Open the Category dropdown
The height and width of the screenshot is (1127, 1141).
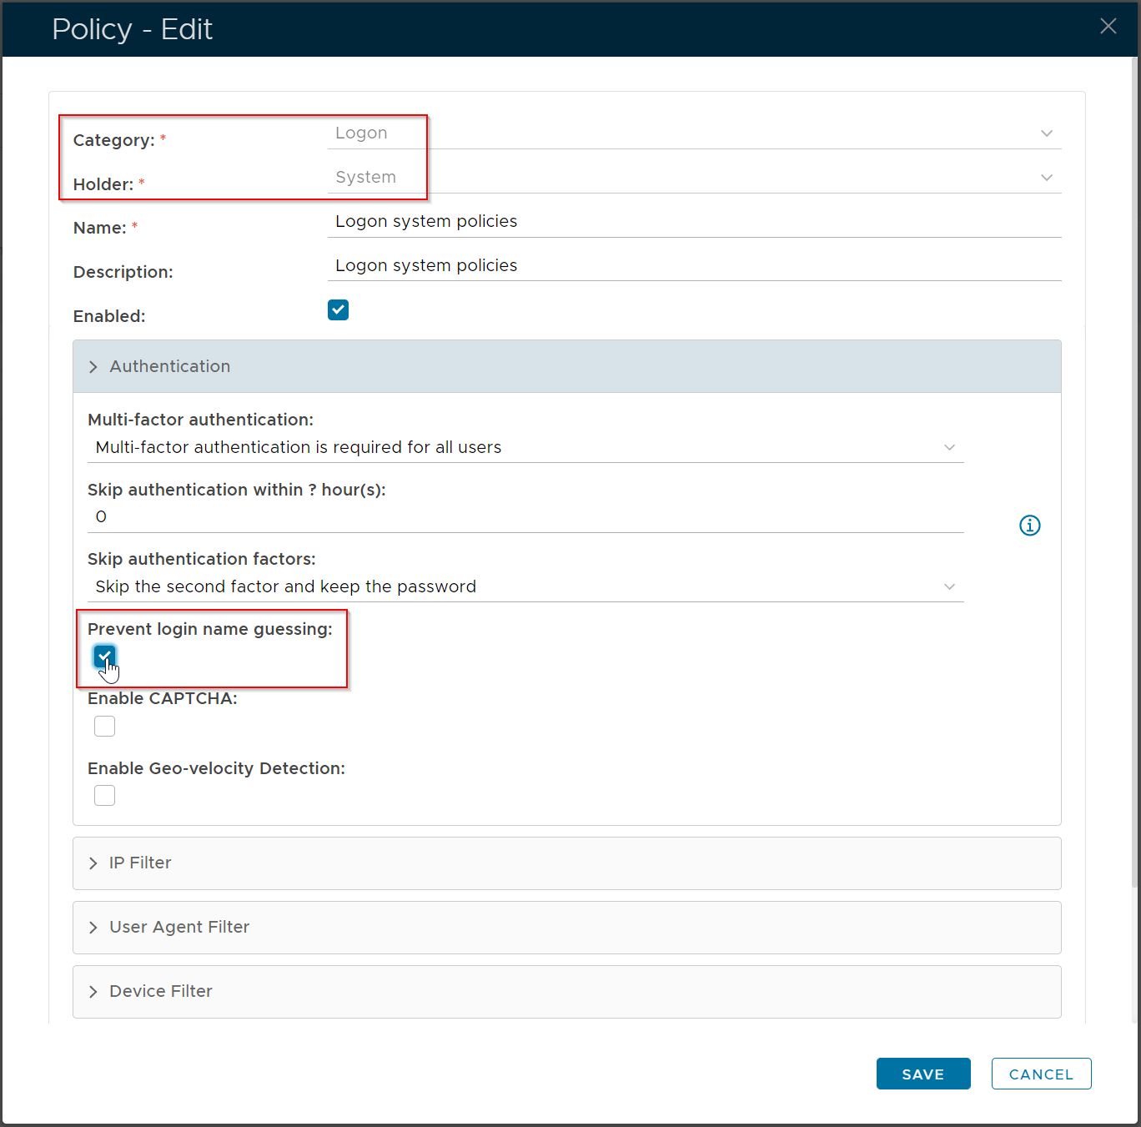coord(694,133)
